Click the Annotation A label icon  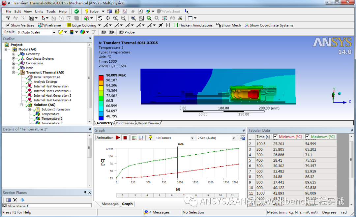(x=140, y=11)
